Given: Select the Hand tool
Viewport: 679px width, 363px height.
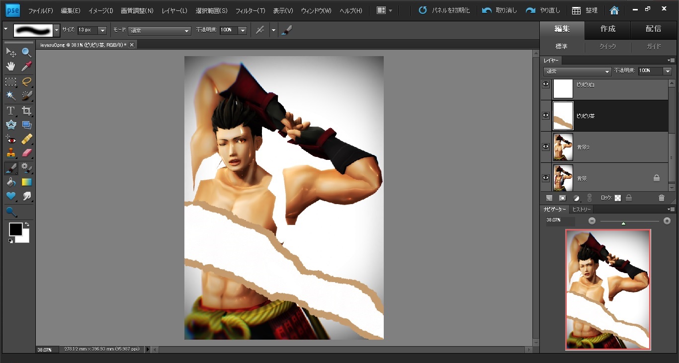Looking at the screenshot, I should [10, 67].
